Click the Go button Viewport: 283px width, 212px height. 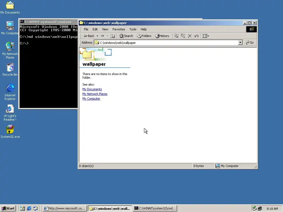coord(250,43)
